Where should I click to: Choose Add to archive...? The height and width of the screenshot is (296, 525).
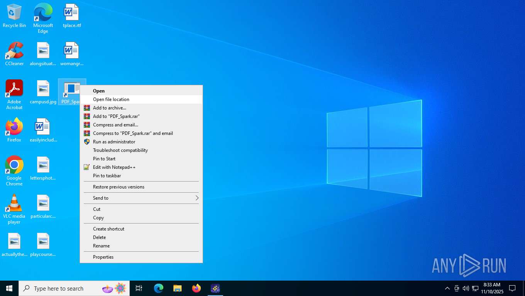(141, 108)
